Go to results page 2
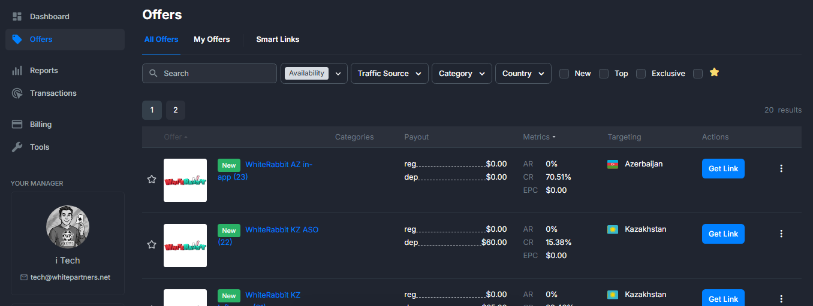Screen dimensions: 813x306 [176, 110]
